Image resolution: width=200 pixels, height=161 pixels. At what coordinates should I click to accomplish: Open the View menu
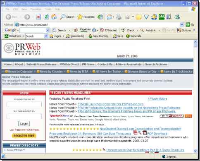pyautogui.click(x=24, y=9)
